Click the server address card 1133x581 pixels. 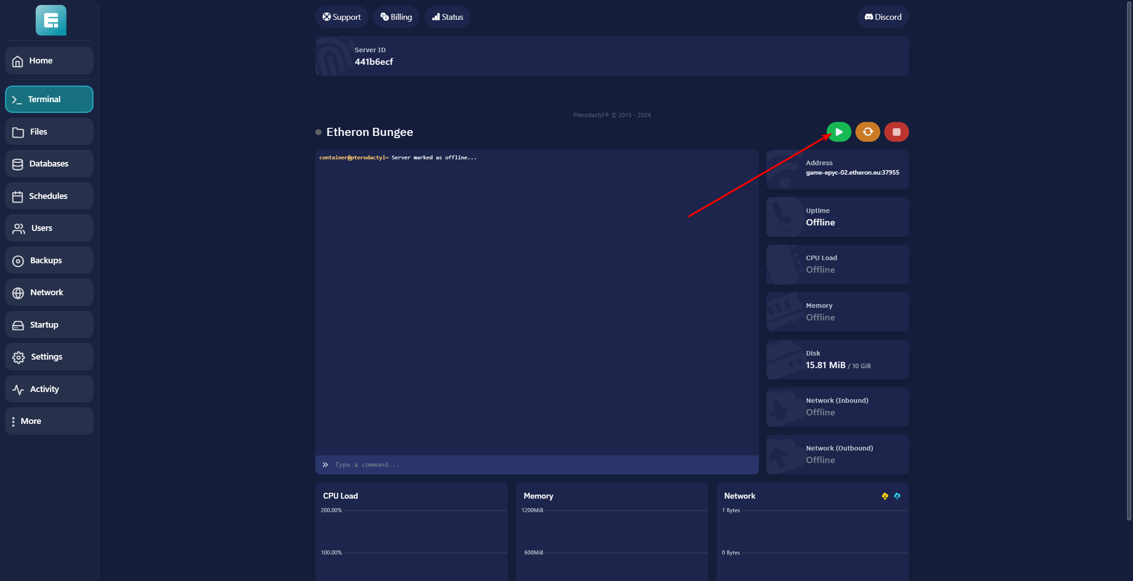[x=837, y=169]
